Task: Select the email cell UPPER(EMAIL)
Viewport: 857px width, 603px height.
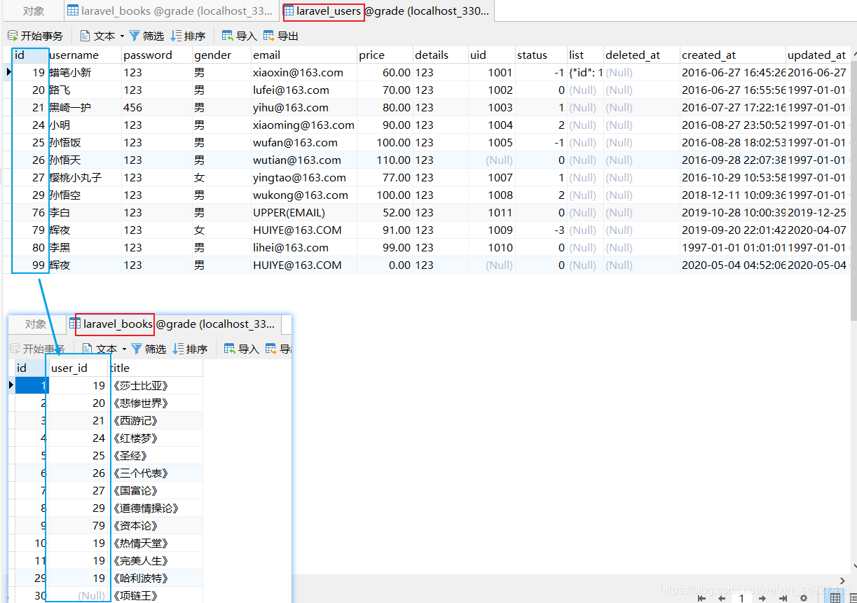Action: click(304, 212)
